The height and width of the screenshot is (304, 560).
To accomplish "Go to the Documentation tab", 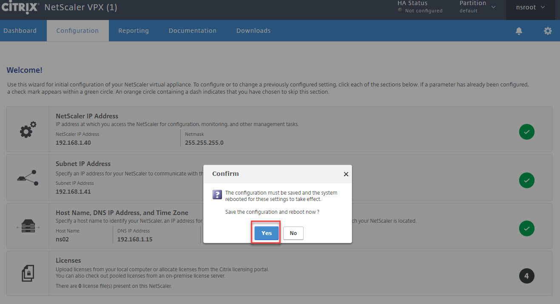I will pos(193,31).
